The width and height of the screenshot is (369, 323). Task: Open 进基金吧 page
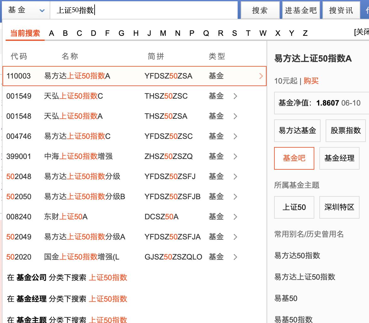pyautogui.click(x=300, y=10)
